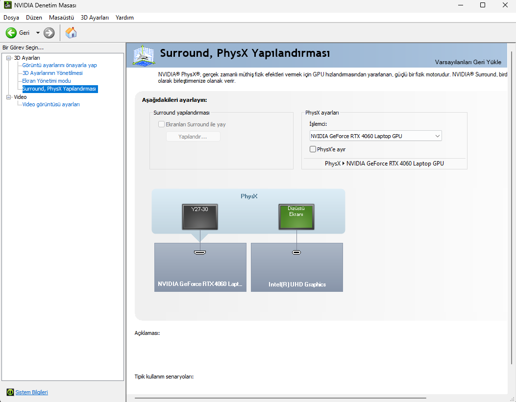Screen dimensions: 516x402
Task: Open the Masaüstü menu
Action: pyautogui.click(x=61, y=18)
